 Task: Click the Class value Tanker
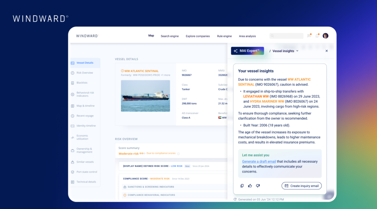[x=186, y=89]
